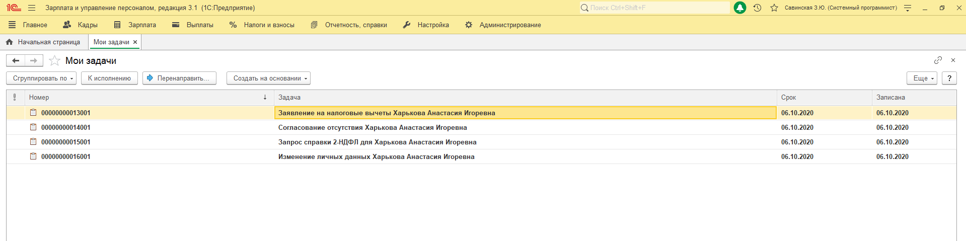Open the history clock icon
The image size is (966, 241).
[x=757, y=8]
